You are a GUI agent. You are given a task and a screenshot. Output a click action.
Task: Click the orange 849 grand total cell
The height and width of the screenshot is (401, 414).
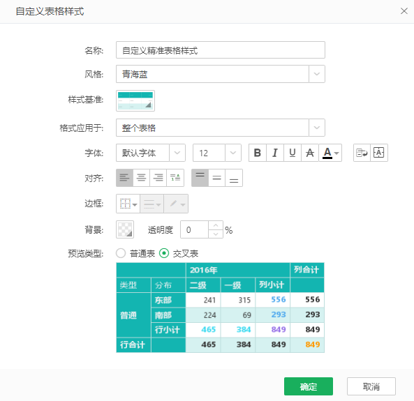tap(307, 345)
